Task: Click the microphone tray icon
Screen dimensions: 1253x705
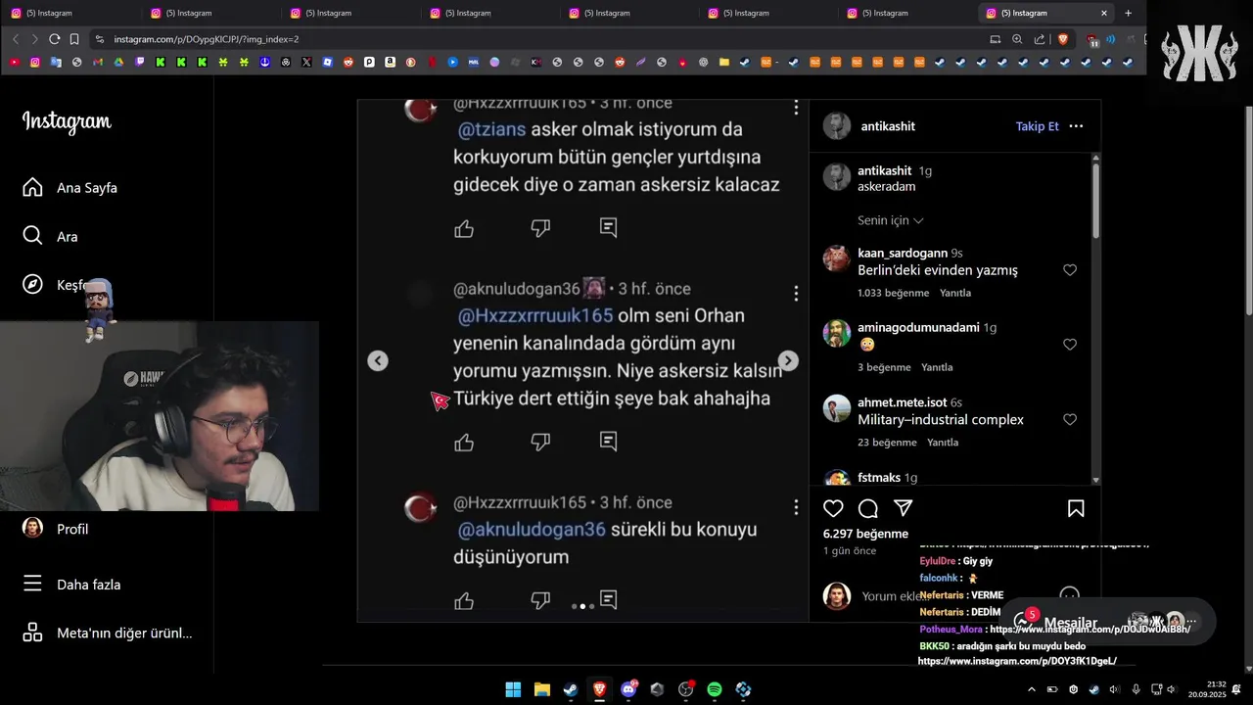Action: click(x=1136, y=689)
